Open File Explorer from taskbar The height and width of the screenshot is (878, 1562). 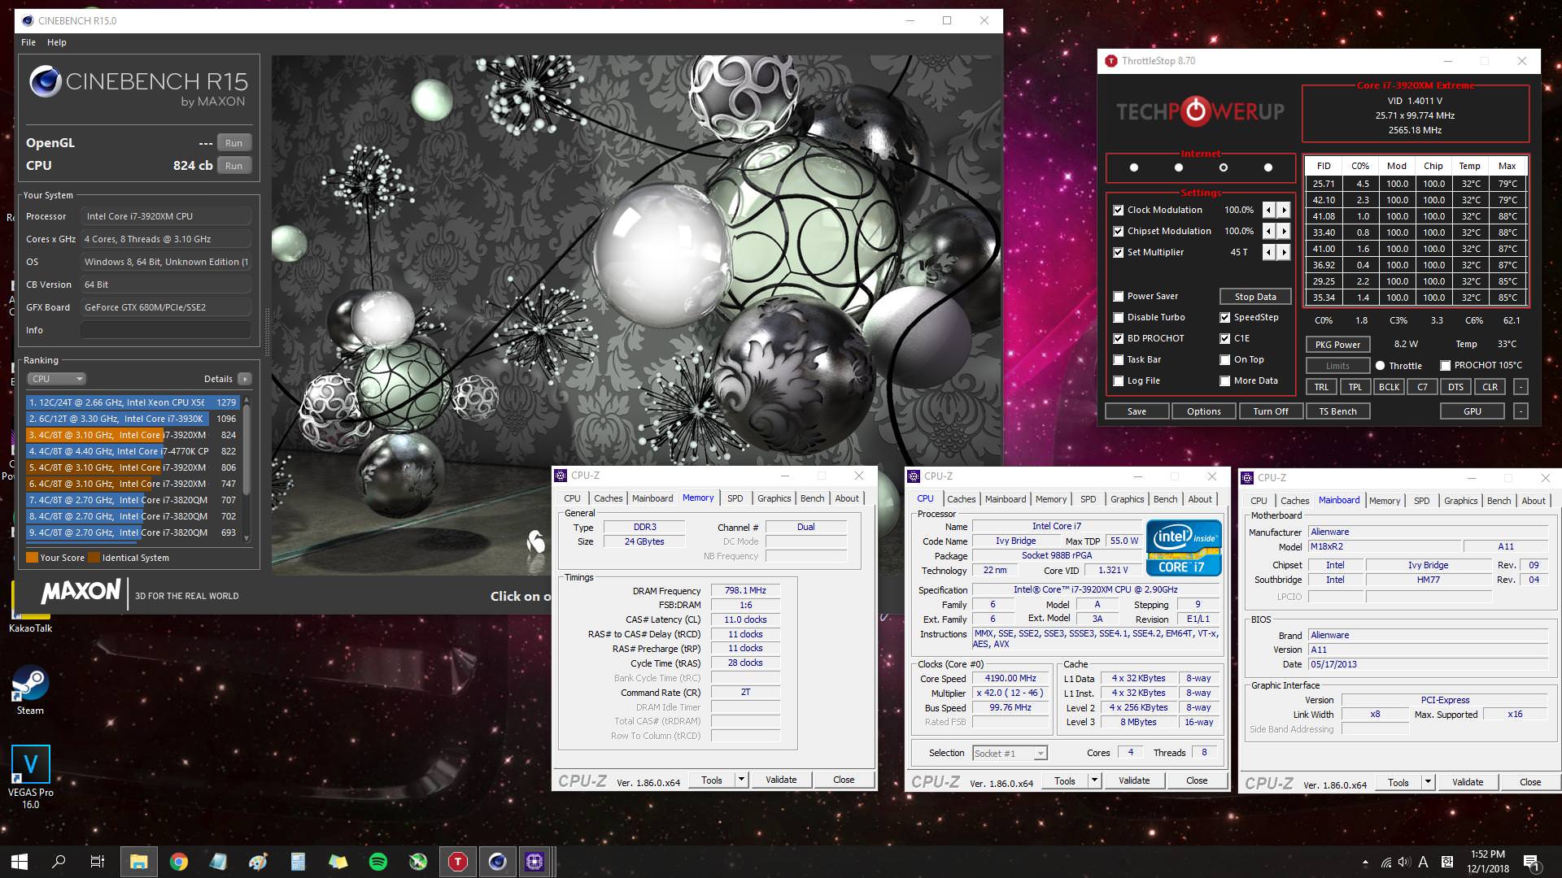pyautogui.click(x=138, y=862)
